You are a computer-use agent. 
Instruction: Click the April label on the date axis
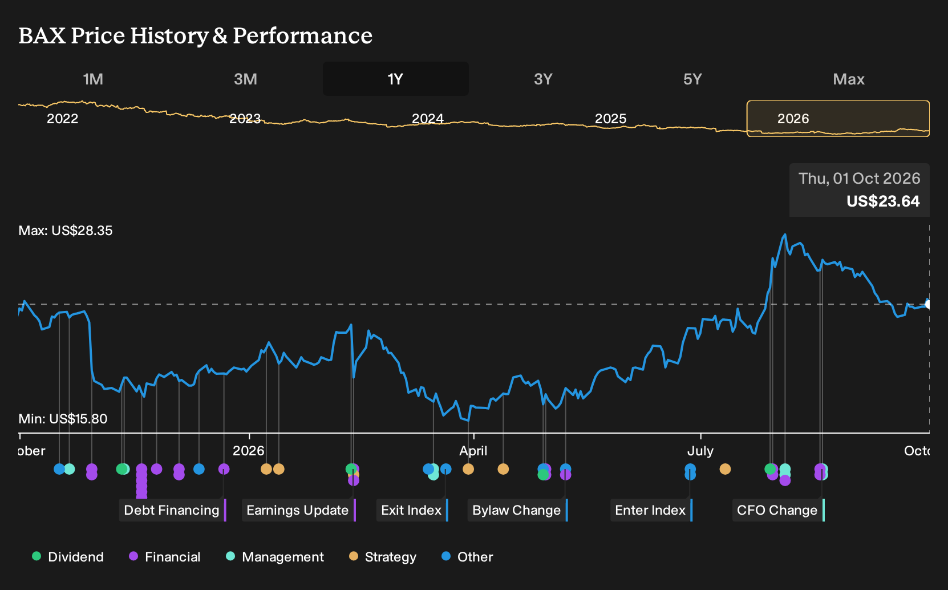pyautogui.click(x=473, y=451)
